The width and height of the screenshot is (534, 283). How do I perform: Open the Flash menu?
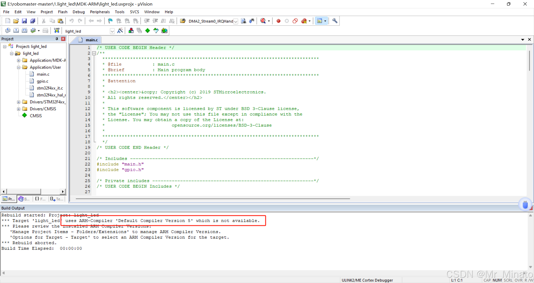pyautogui.click(x=63, y=12)
